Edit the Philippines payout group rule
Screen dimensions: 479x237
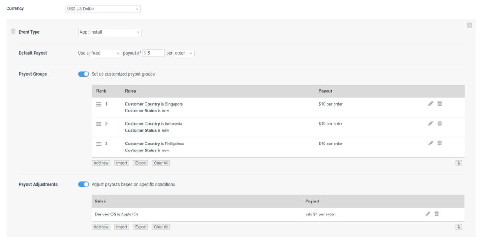tap(431, 143)
